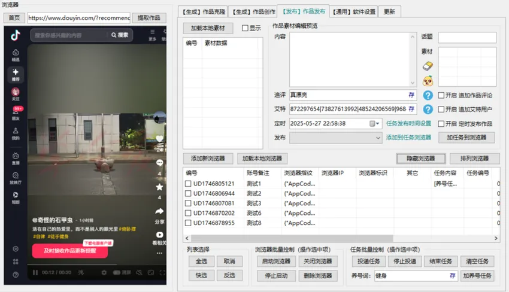Click the emoji face icon
509x292 pixels.
click(x=428, y=81)
